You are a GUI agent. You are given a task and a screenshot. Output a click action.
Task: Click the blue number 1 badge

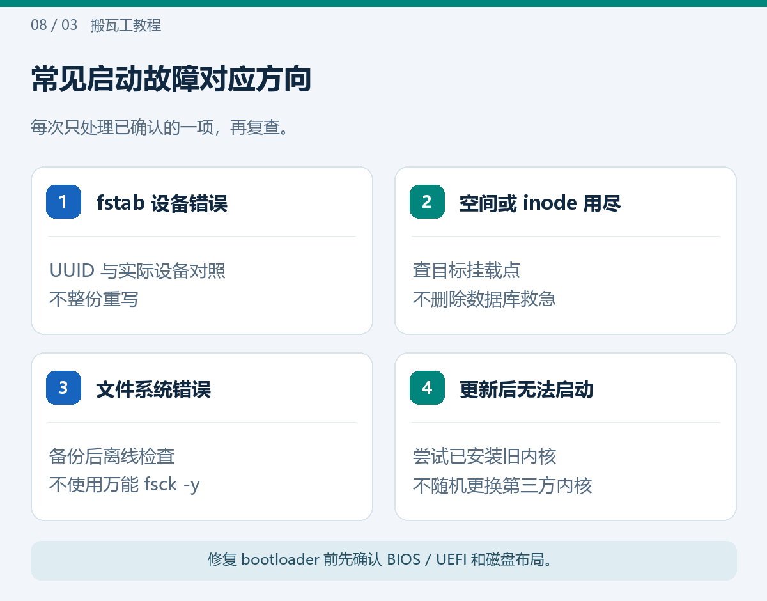(x=63, y=201)
